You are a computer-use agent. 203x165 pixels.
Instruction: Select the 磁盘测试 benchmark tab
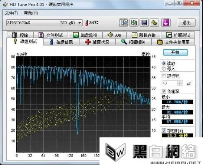[x=25, y=41]
